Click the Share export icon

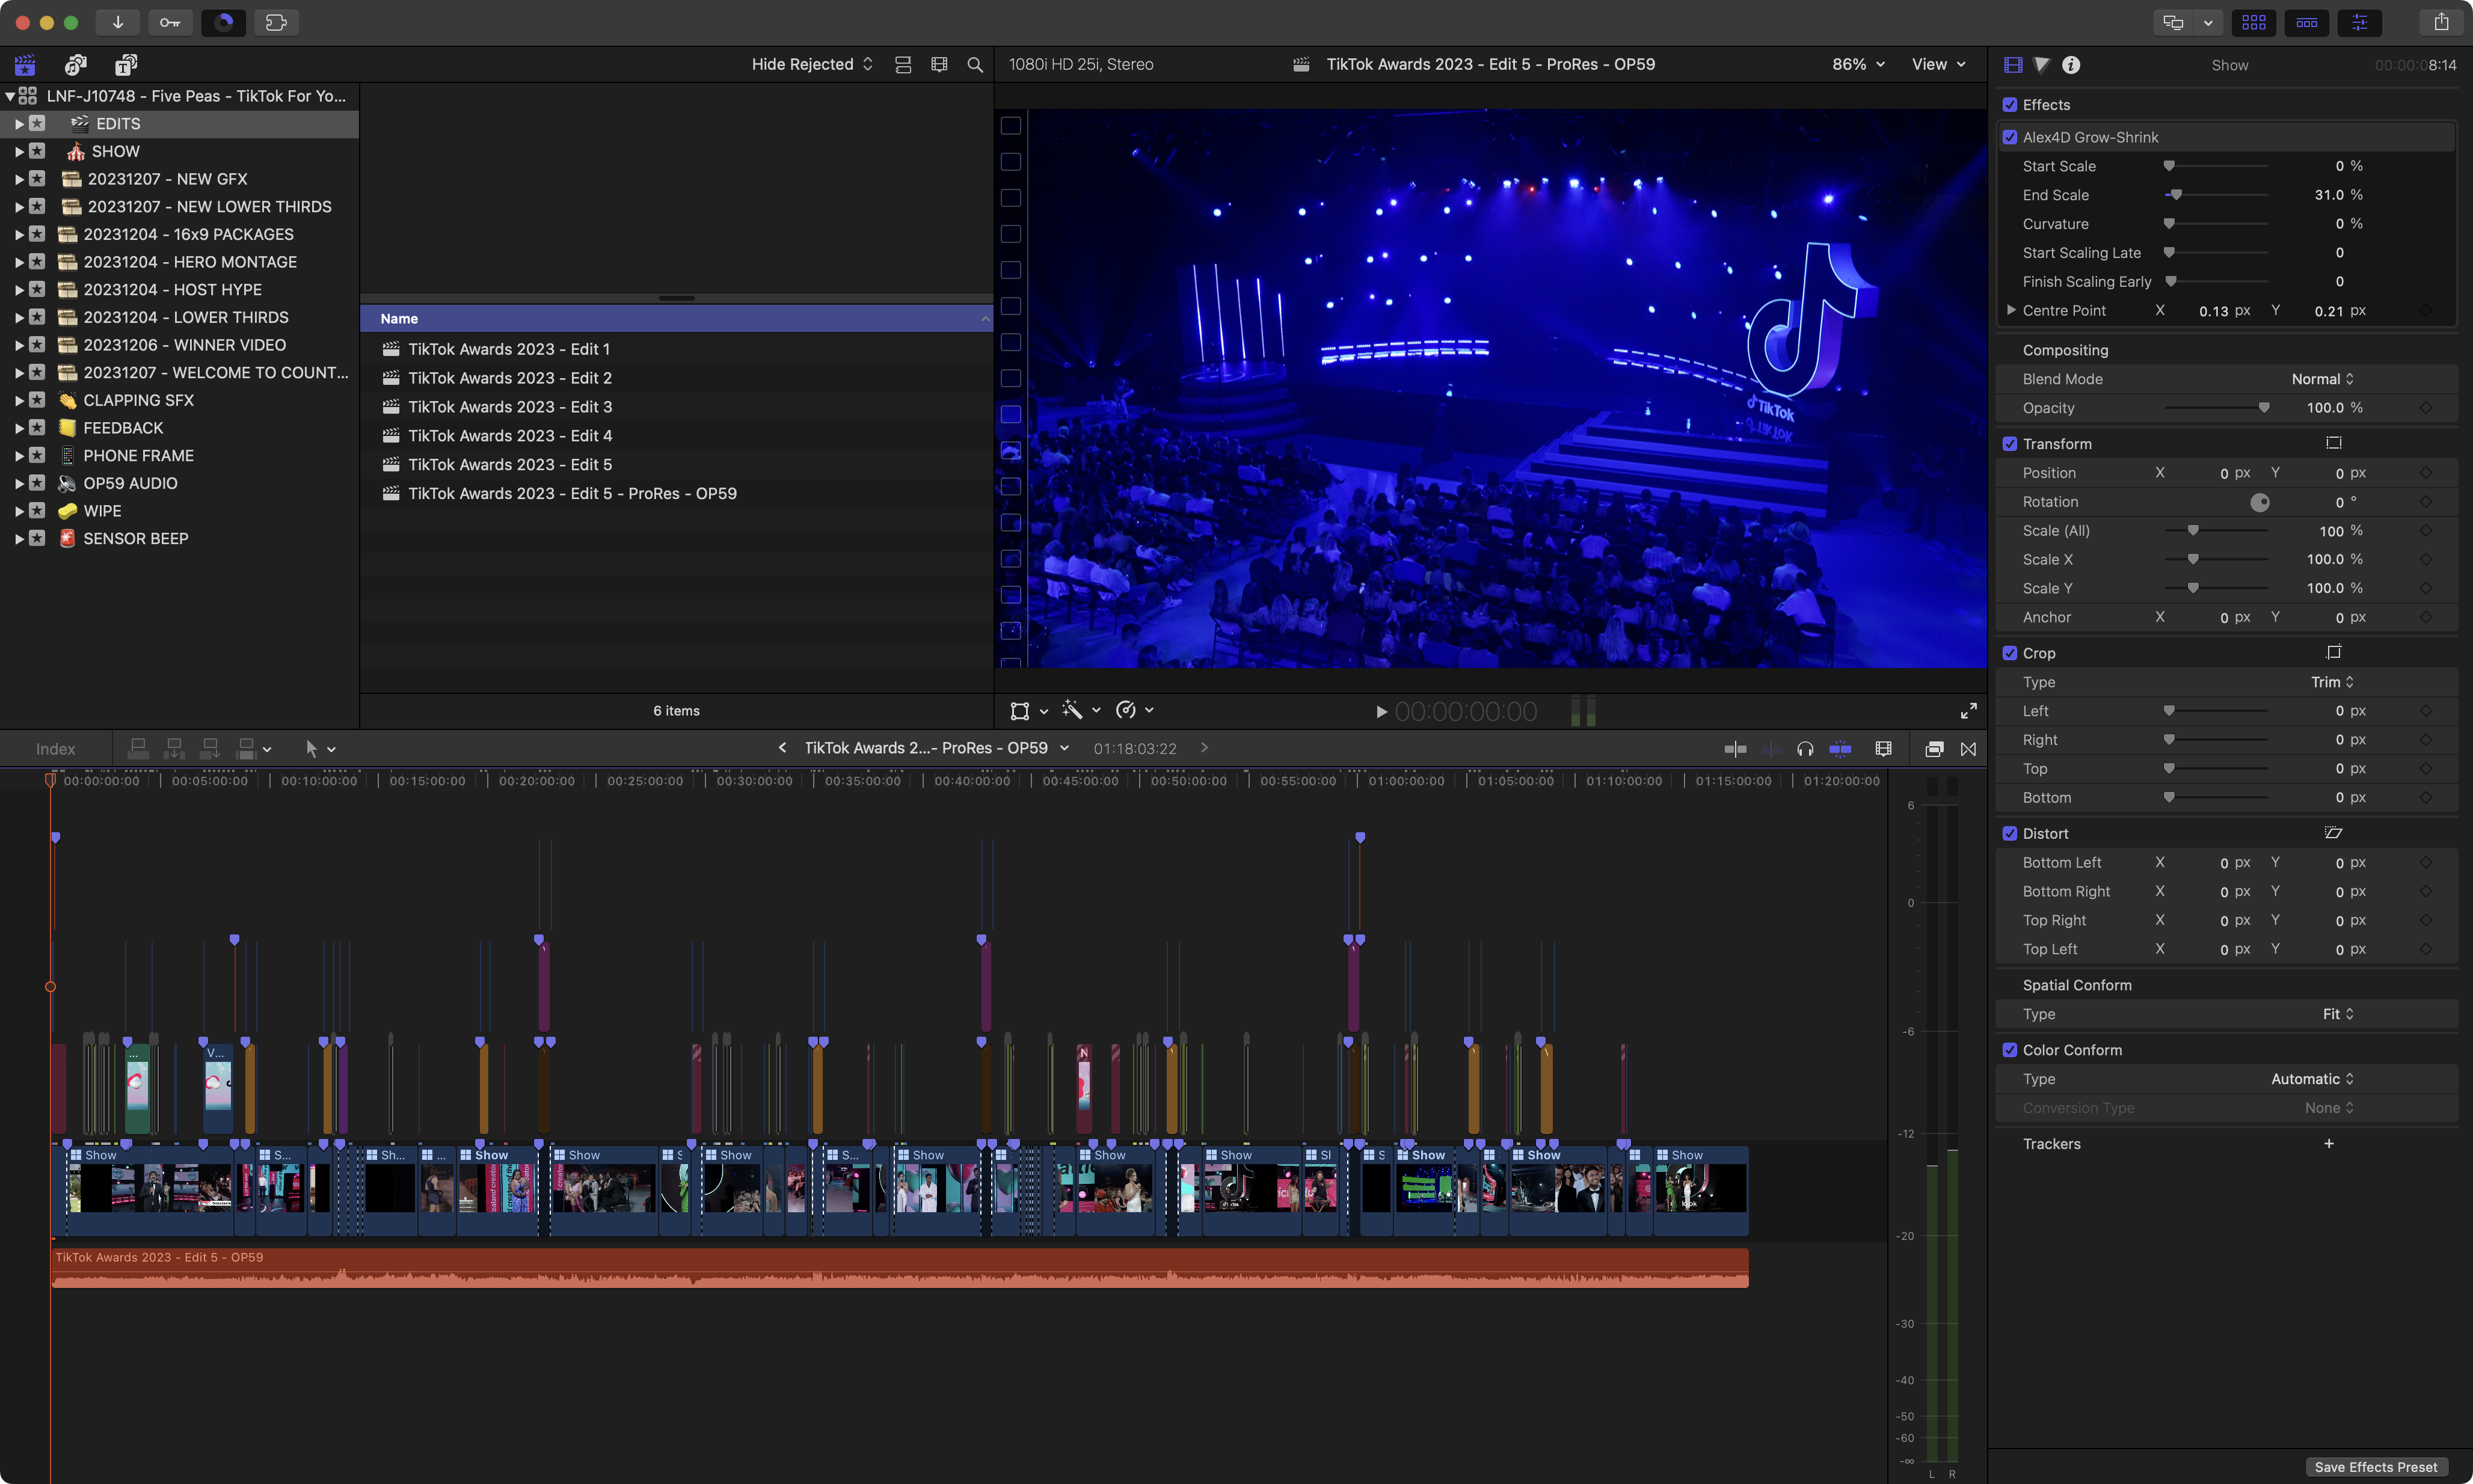pyautogui.click(x=2441, y=22)
